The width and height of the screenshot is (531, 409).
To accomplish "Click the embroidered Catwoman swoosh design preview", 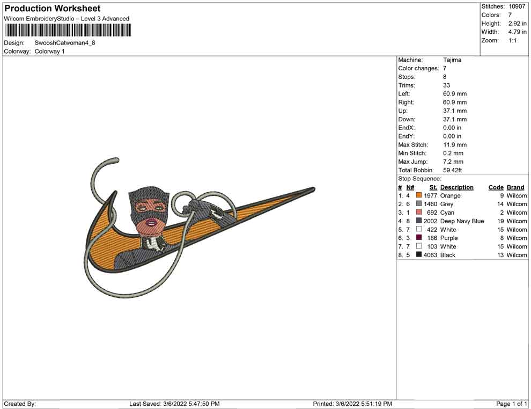I will click(199, 228).
